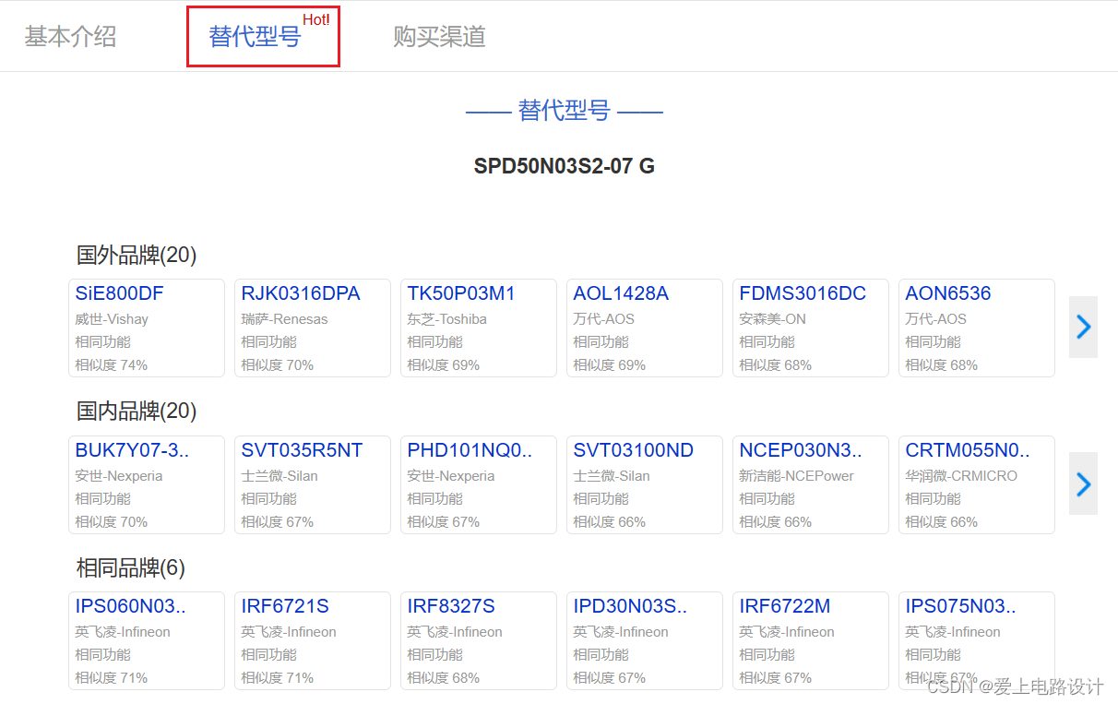Switch to the 替代型号 tab

[x=255, y=37]
